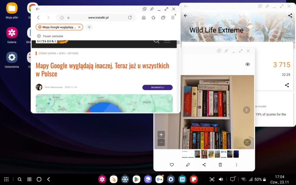This screenshot has height=185, width=296.
Task: Edit the bookshelf photo with pencil icon
Action: (188, 165)
